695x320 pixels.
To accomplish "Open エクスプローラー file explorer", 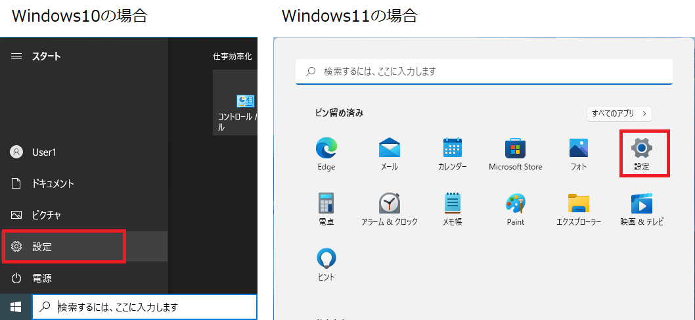I will click(x=579, y=209).
